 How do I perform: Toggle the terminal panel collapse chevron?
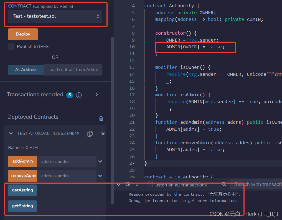[x=118, y=185]
